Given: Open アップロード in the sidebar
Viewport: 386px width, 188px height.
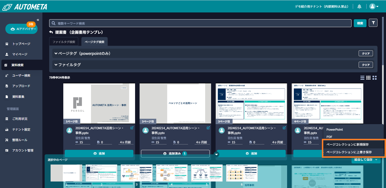Looking at the screenshot, I should [21, 86].
